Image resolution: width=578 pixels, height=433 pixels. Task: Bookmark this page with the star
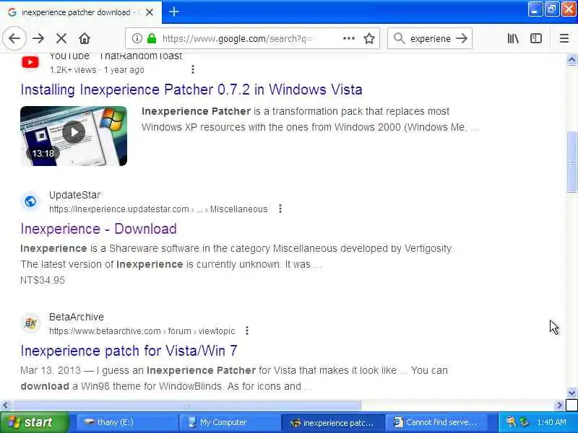(369, 38)
